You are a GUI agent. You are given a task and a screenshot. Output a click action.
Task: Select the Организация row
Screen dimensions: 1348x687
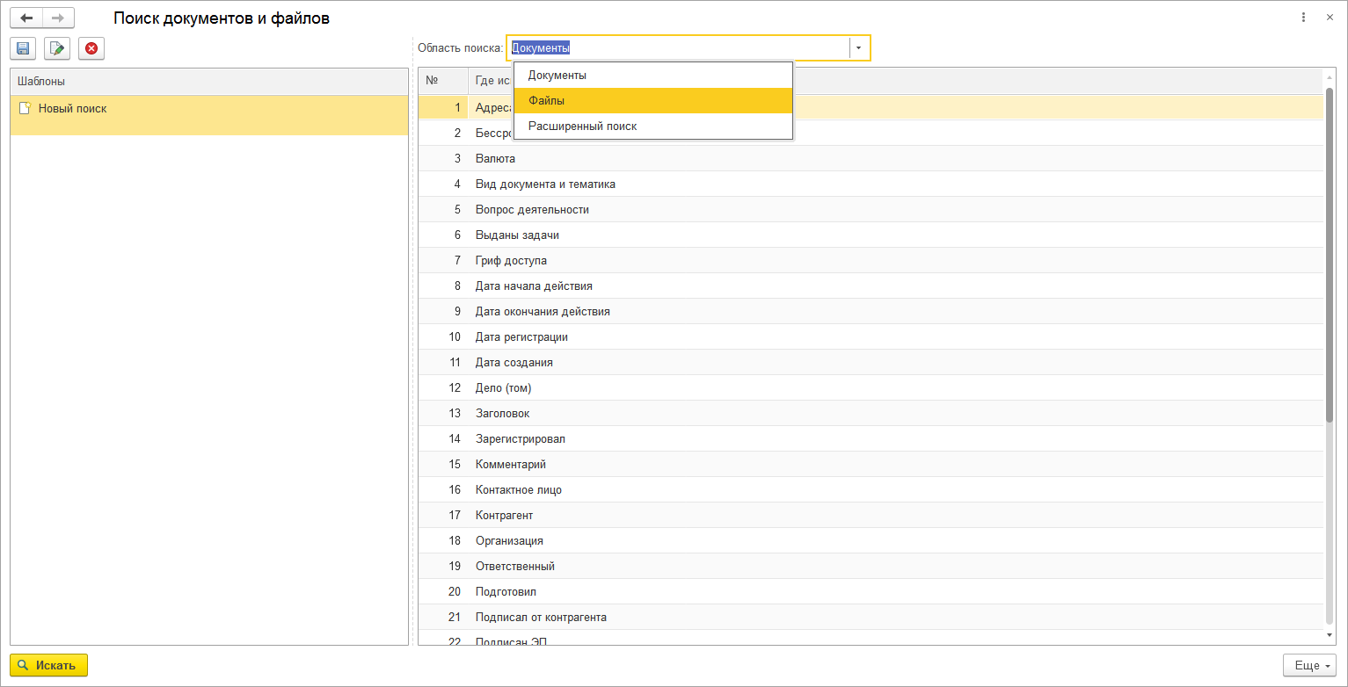point(871,541)
